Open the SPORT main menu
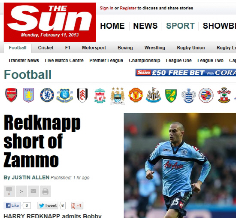 (180, 26)
